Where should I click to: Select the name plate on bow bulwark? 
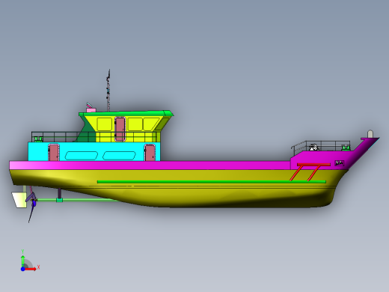340,163
